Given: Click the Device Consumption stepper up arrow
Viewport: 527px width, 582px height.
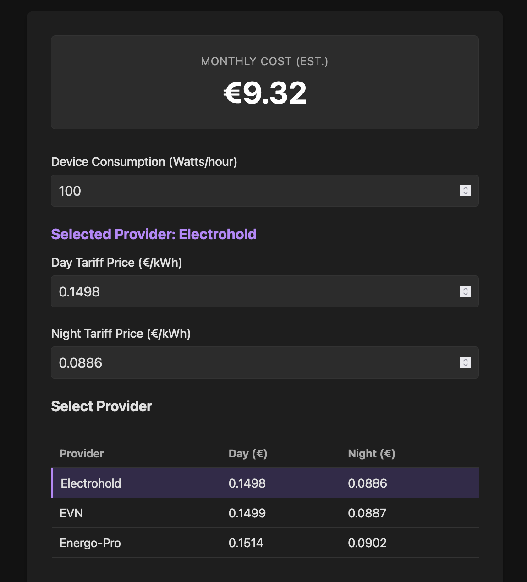Looking at the screenshot, I should 466,187.
